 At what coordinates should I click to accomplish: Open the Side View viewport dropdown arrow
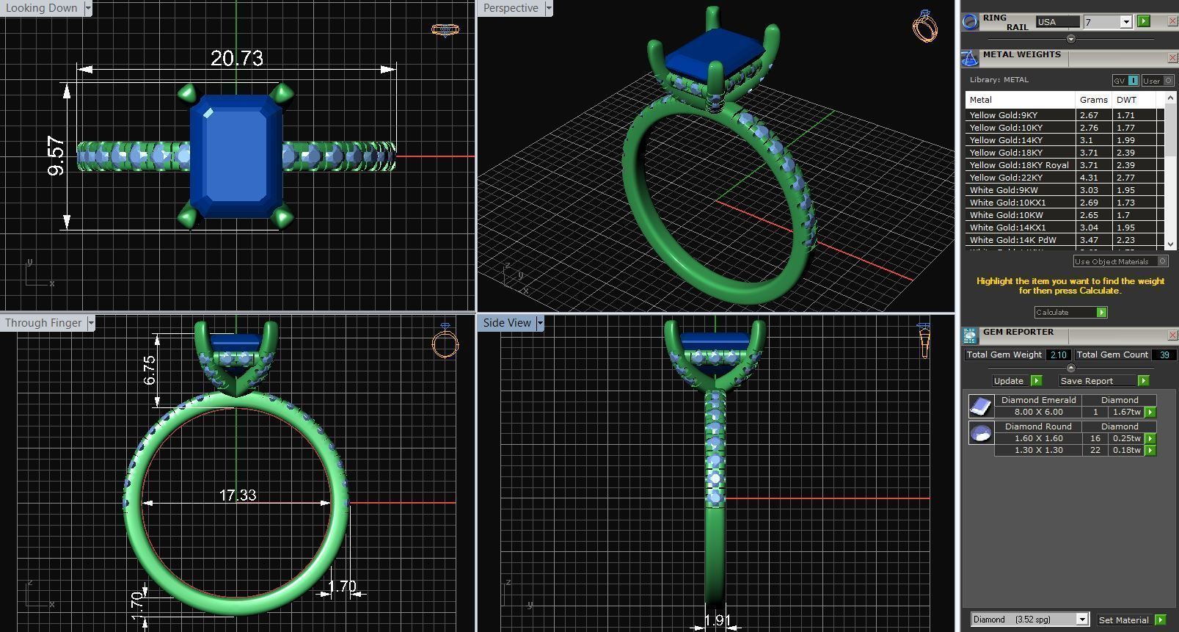pyautogui.click(x=539, y=323)
